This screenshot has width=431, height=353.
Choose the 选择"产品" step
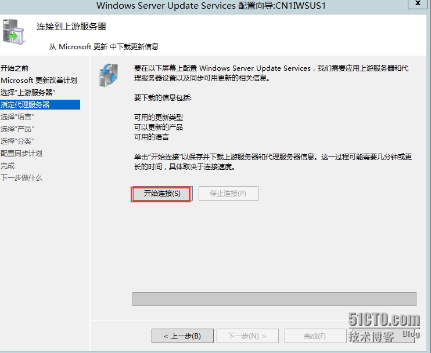click(x=17, y=129)
